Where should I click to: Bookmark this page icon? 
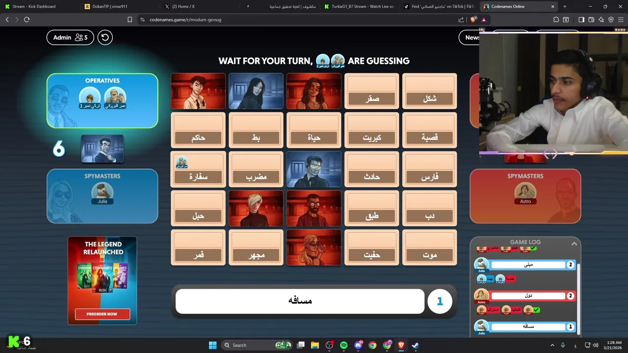click(130, 20)
